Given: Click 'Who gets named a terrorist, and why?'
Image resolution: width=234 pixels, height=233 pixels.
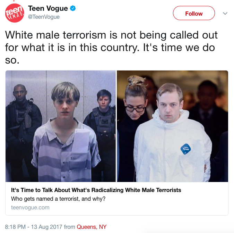Looking at the screenshot, I should (58, 199).
